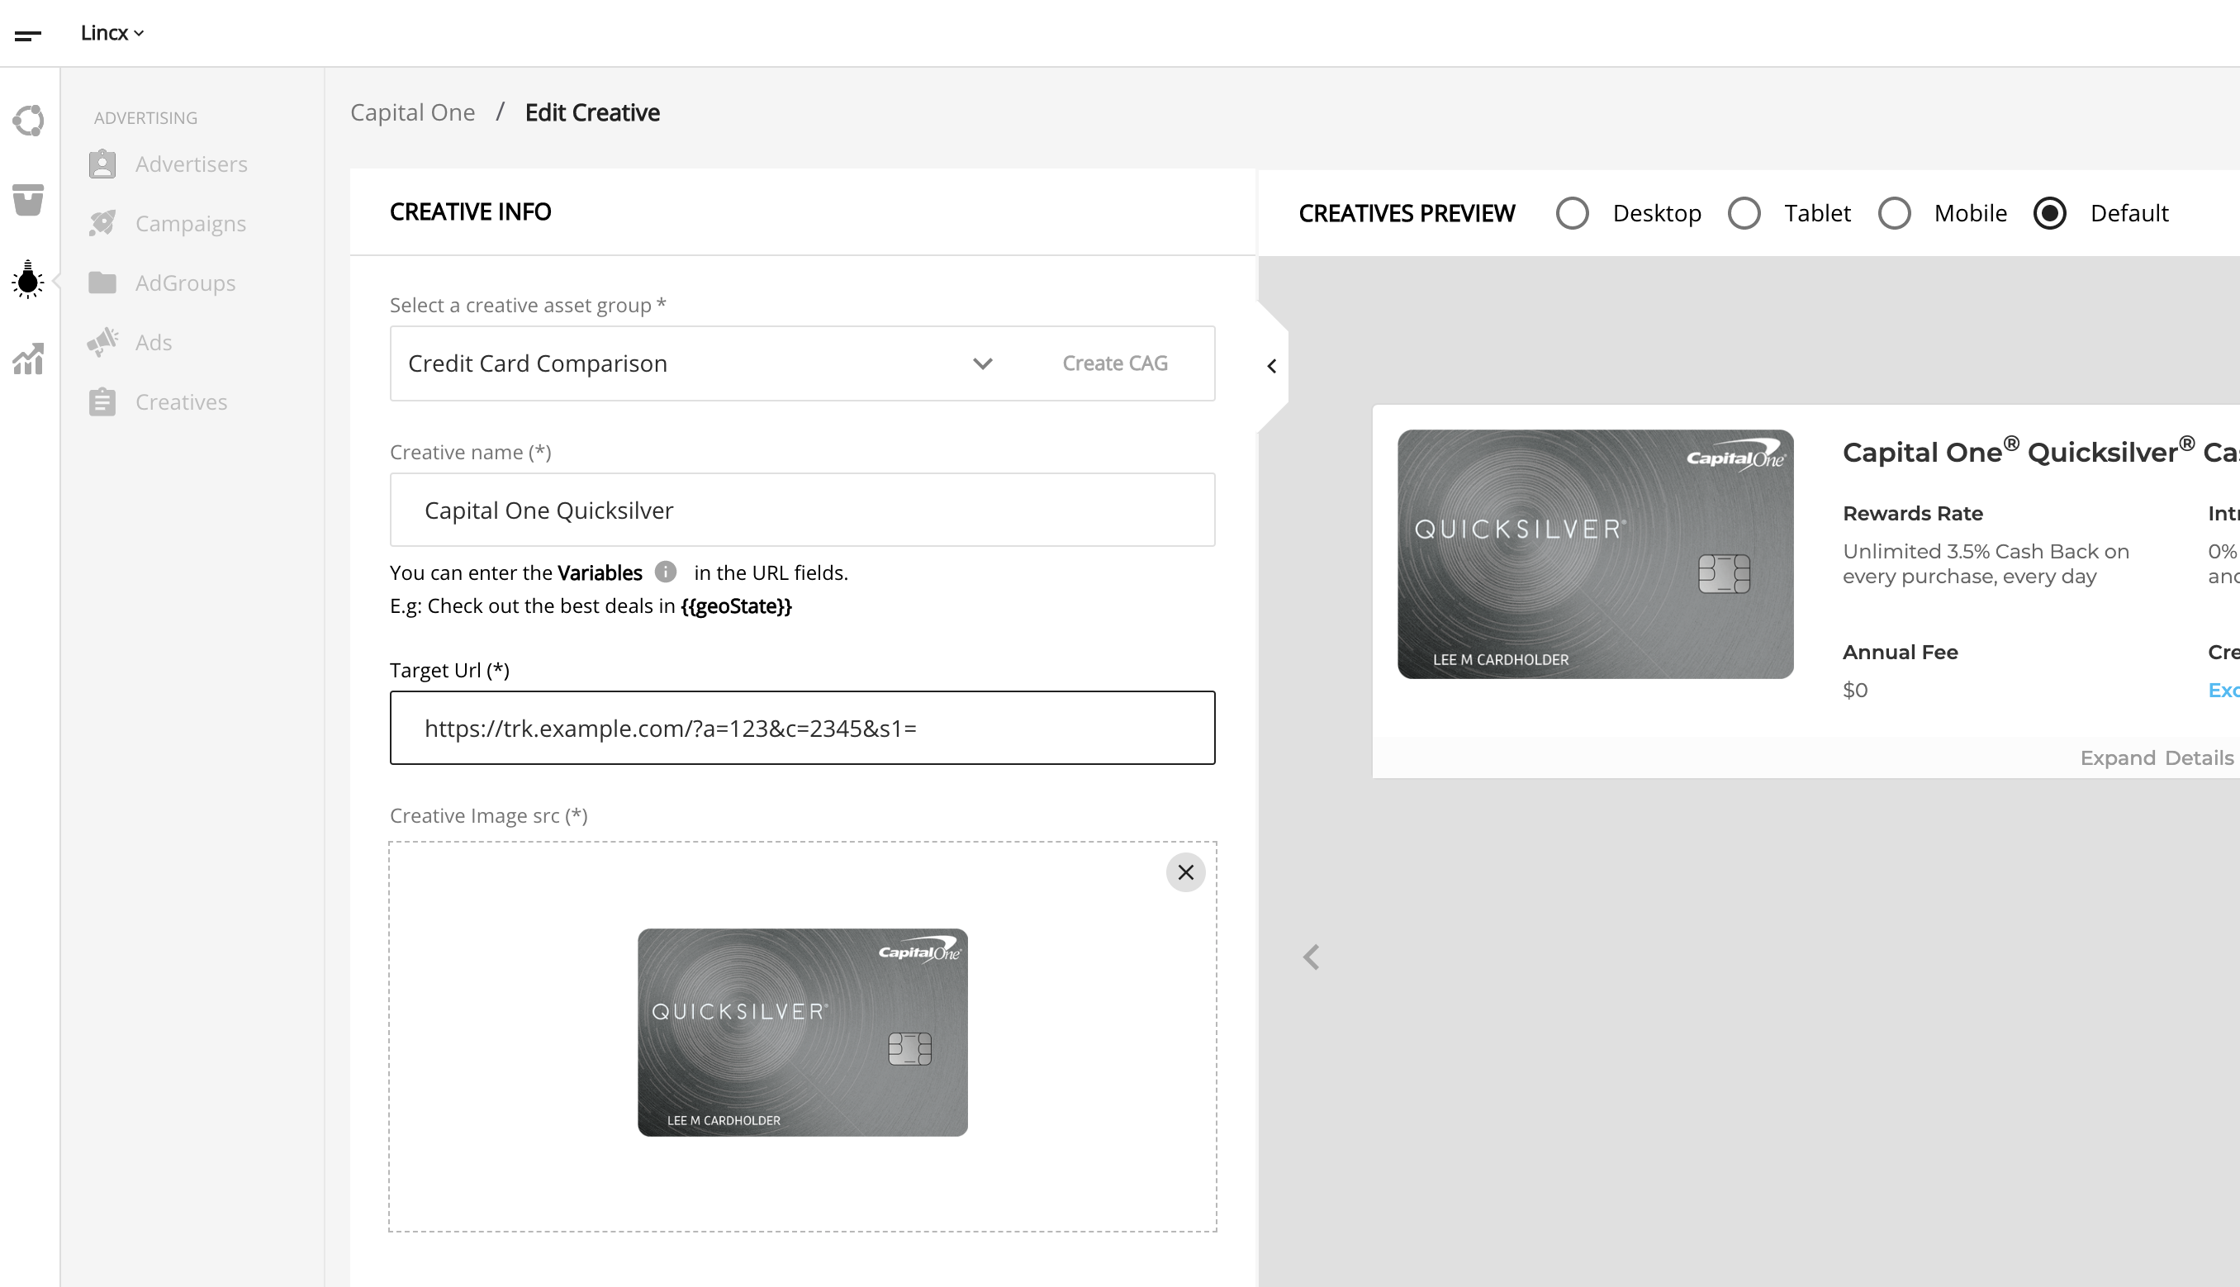Open the Lincx account dropdown
The width and height of the screenshot is (2240, 1287).
112,33
